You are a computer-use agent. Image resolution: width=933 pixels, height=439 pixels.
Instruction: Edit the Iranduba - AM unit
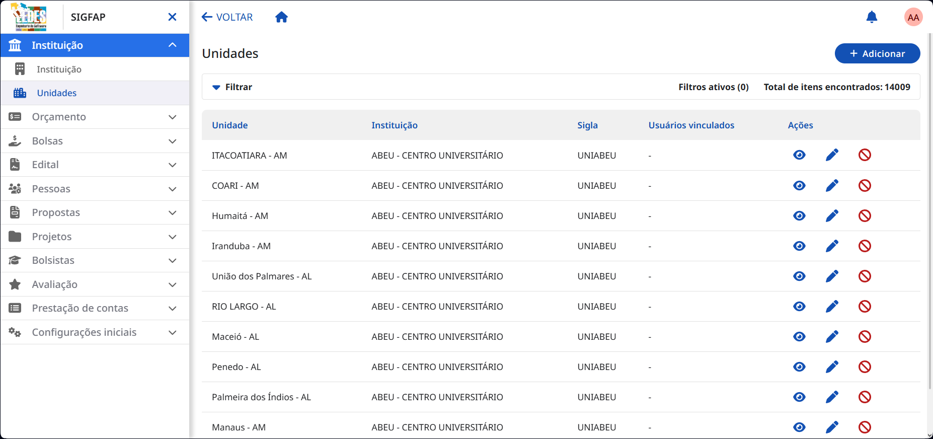pos(832,246)
